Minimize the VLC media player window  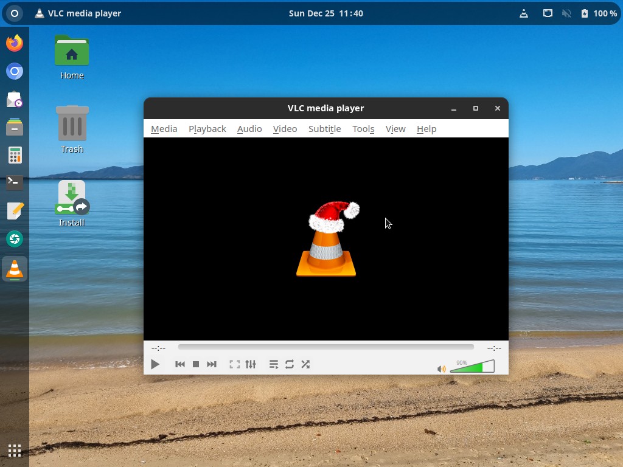click(454, 108)
